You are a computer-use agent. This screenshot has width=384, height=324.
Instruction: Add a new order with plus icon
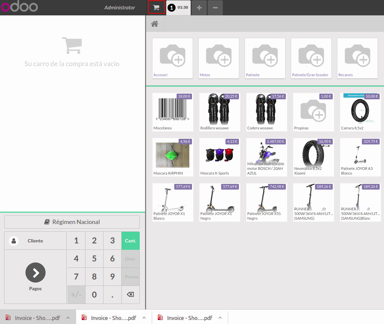(x=199, y=8)
